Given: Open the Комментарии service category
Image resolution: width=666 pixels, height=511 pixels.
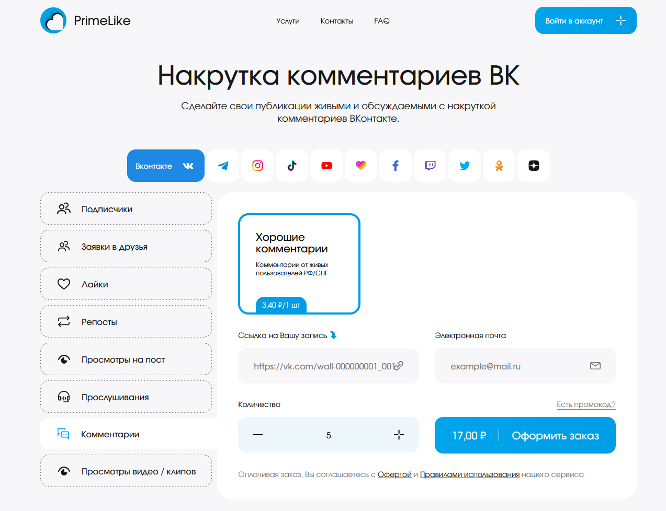Looking at the screenshot, I should pos(129,434).
